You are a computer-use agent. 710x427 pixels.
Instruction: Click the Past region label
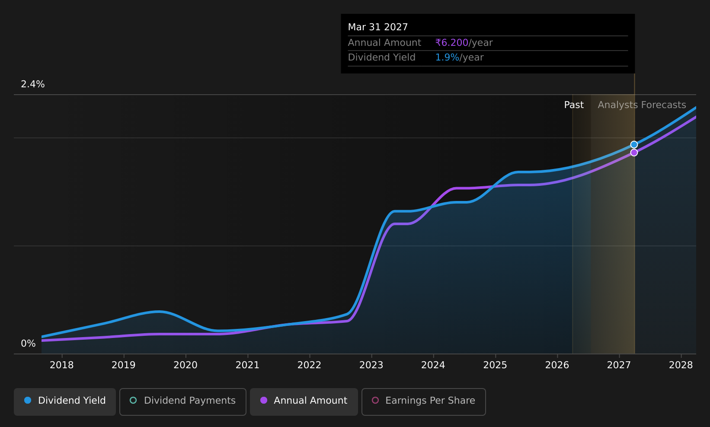(574, 105)
